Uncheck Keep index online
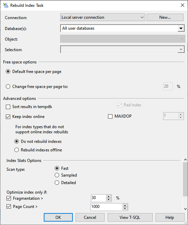The width and height of the screenshot is (188, 225). (8, 117)
